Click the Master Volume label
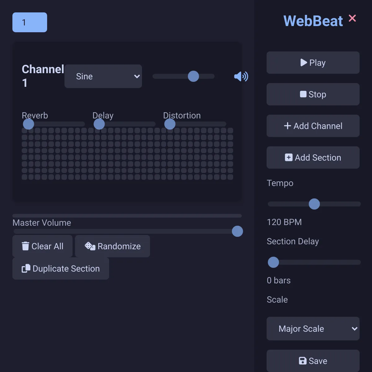Screen dimensions: 372x372 coord(42,223)
